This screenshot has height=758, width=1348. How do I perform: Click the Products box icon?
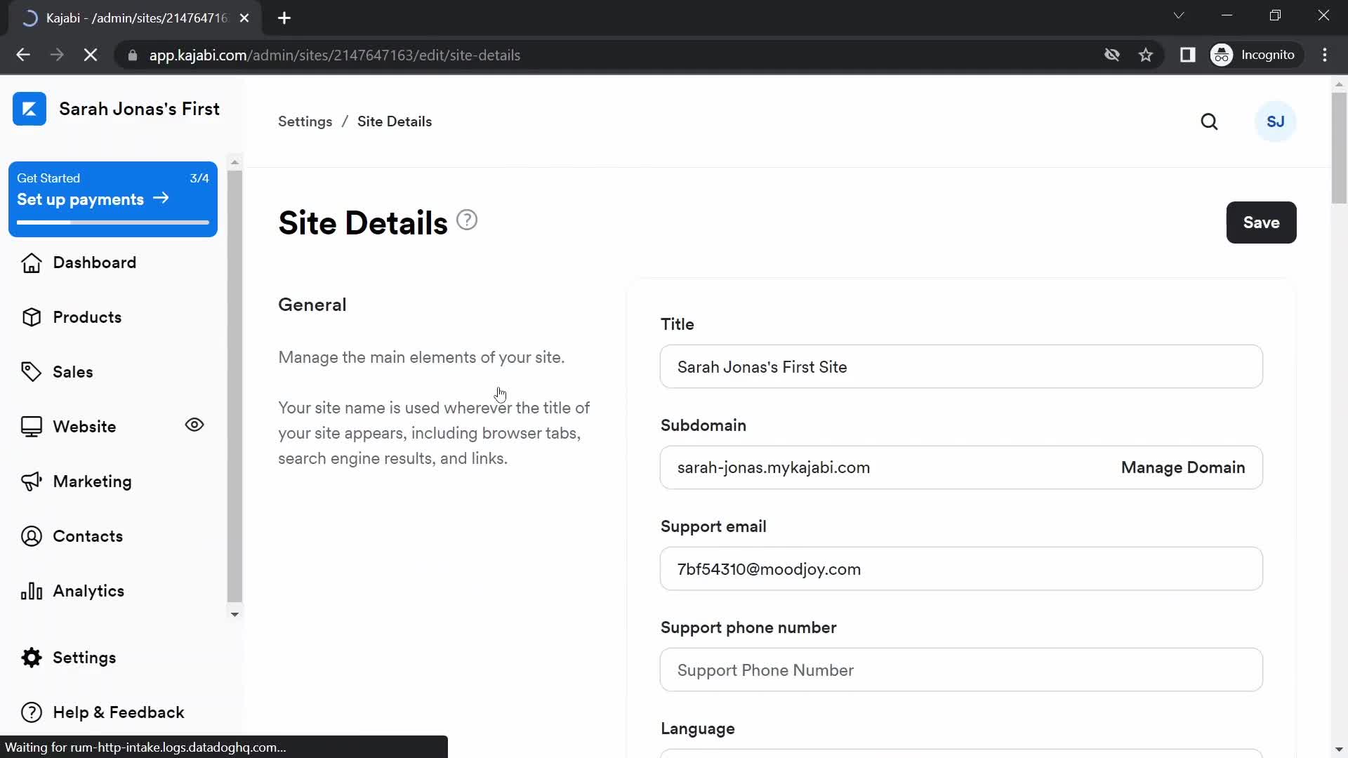coord(32,317)
